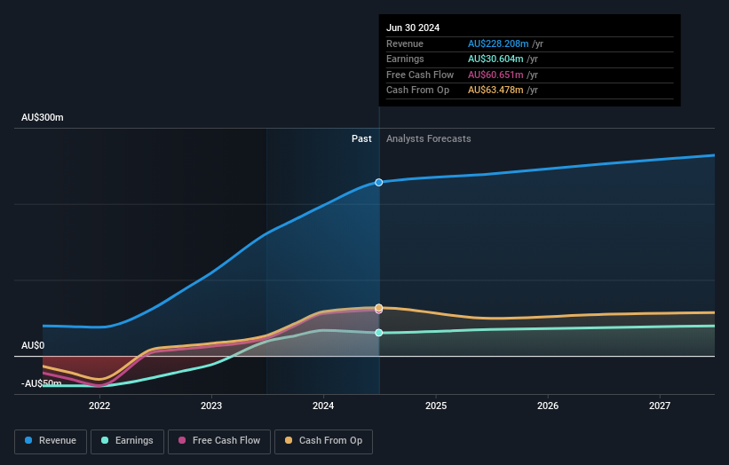Click the Earnings row label in tooltip
The height and width of the screenshot is (465, 729).
point(405,59)
